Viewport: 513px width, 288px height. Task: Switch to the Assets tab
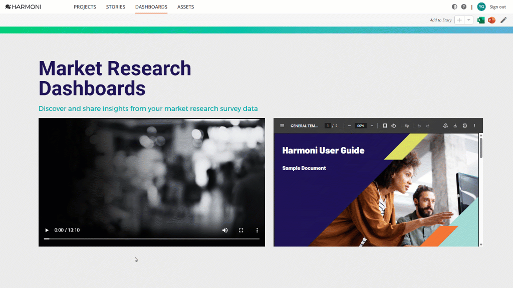click(185, 6)
